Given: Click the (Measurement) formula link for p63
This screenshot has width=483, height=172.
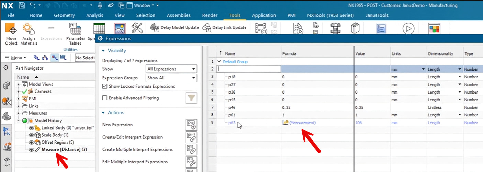Looking at the screenshot, I should [x=302, y=123].
